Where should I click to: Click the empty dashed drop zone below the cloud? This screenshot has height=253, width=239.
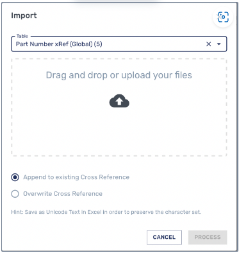coord(119,132)
